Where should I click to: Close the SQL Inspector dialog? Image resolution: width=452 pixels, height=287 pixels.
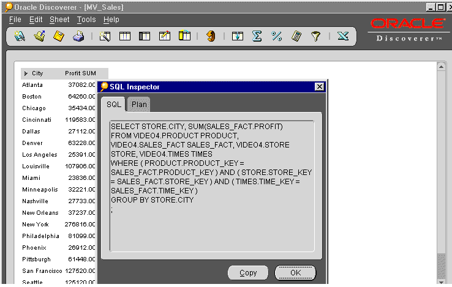(319, 87)
